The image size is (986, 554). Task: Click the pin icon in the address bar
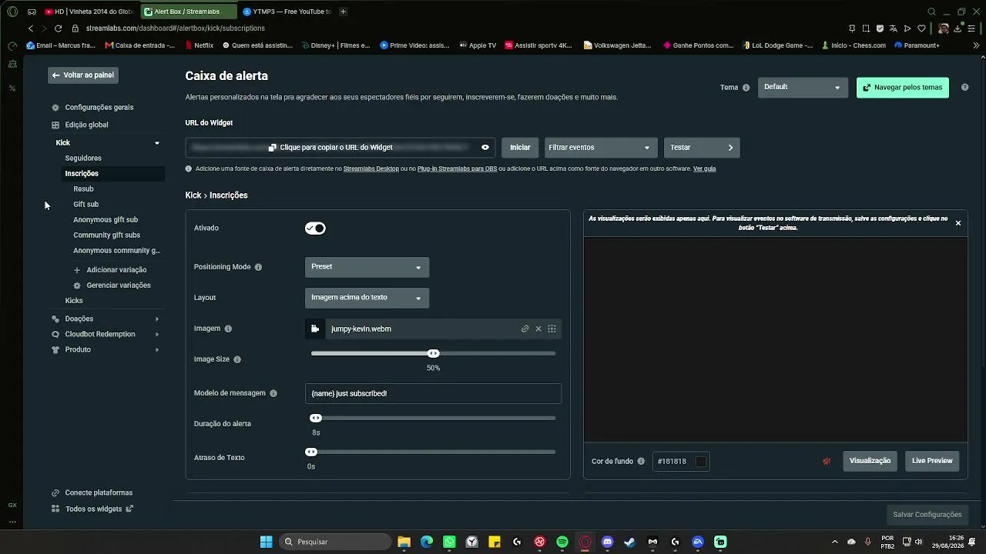tap(852, 28)
